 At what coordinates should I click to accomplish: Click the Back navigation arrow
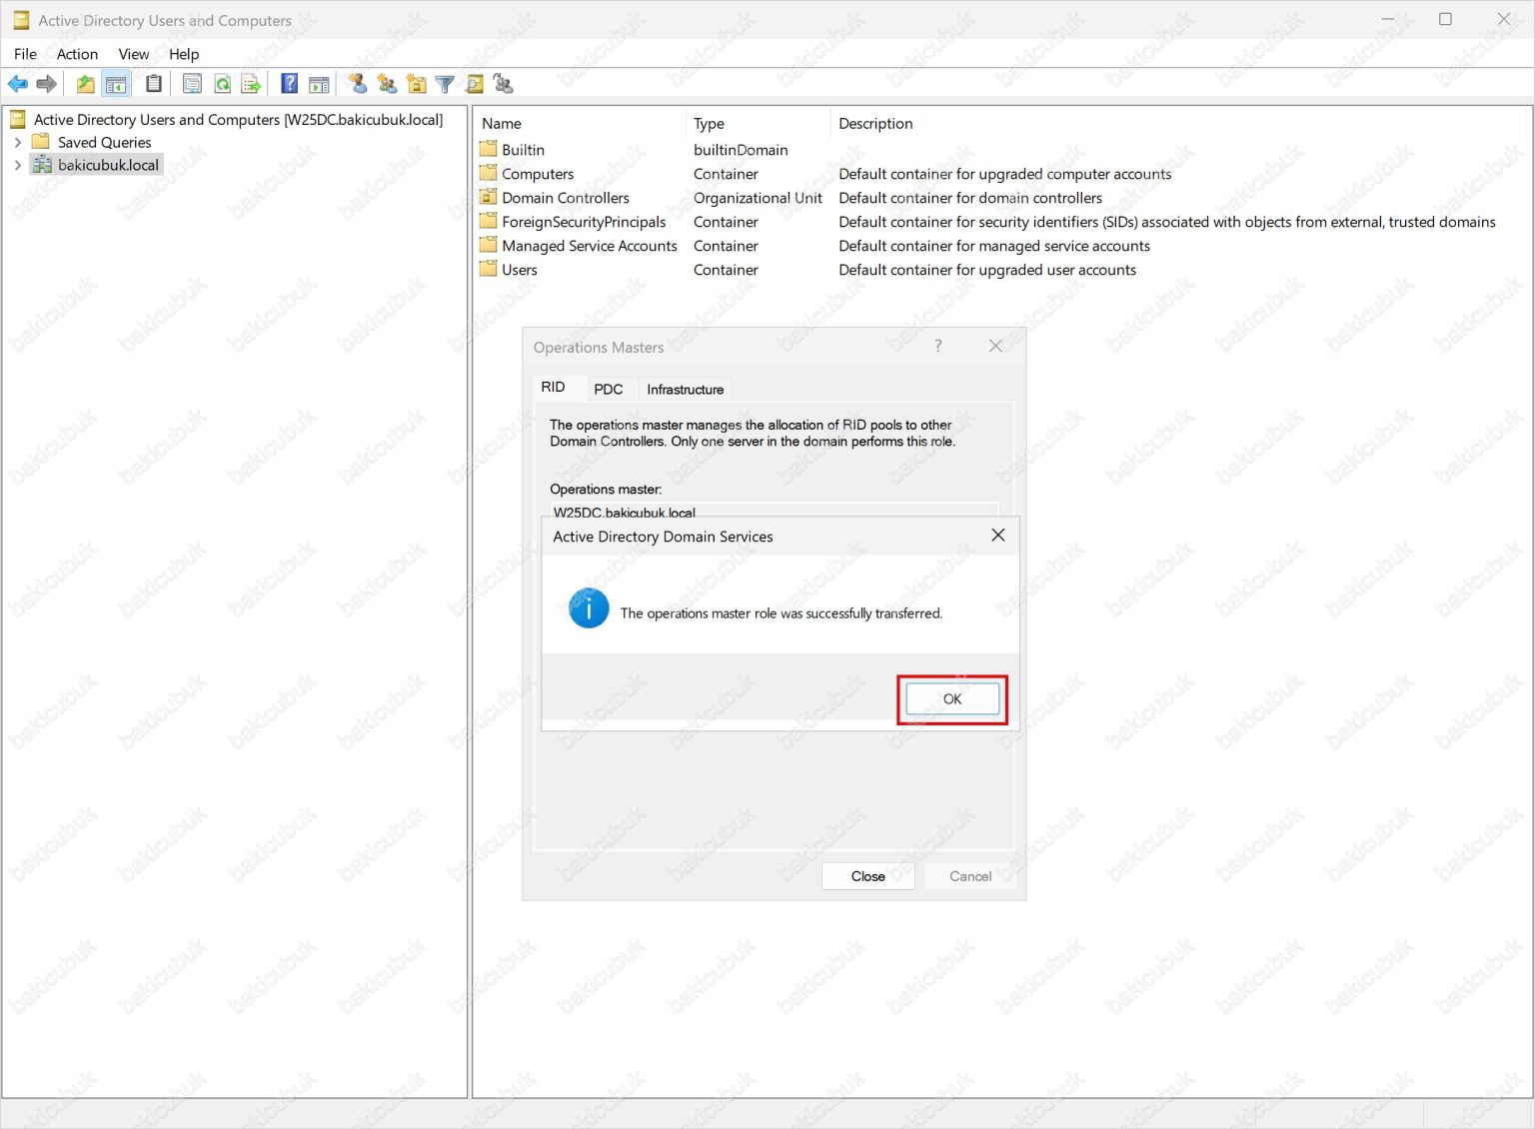17,84
